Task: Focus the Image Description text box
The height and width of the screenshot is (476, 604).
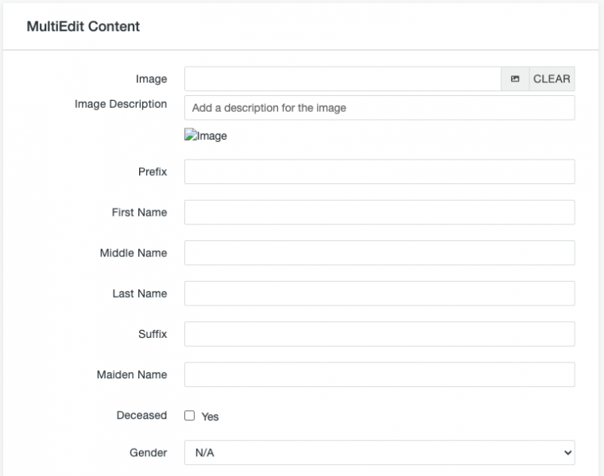Action: click(379, 108)
